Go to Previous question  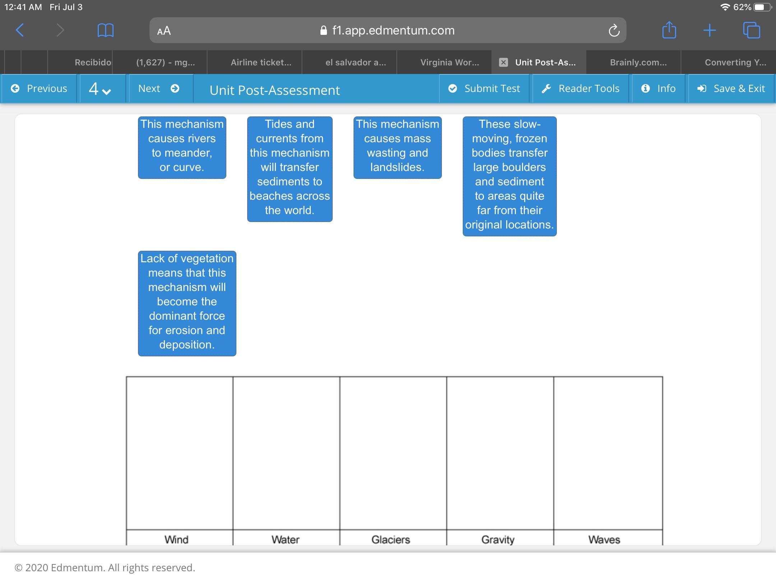point(39,89)
